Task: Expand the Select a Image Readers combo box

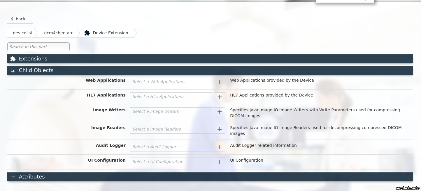Action: point(171,129)
